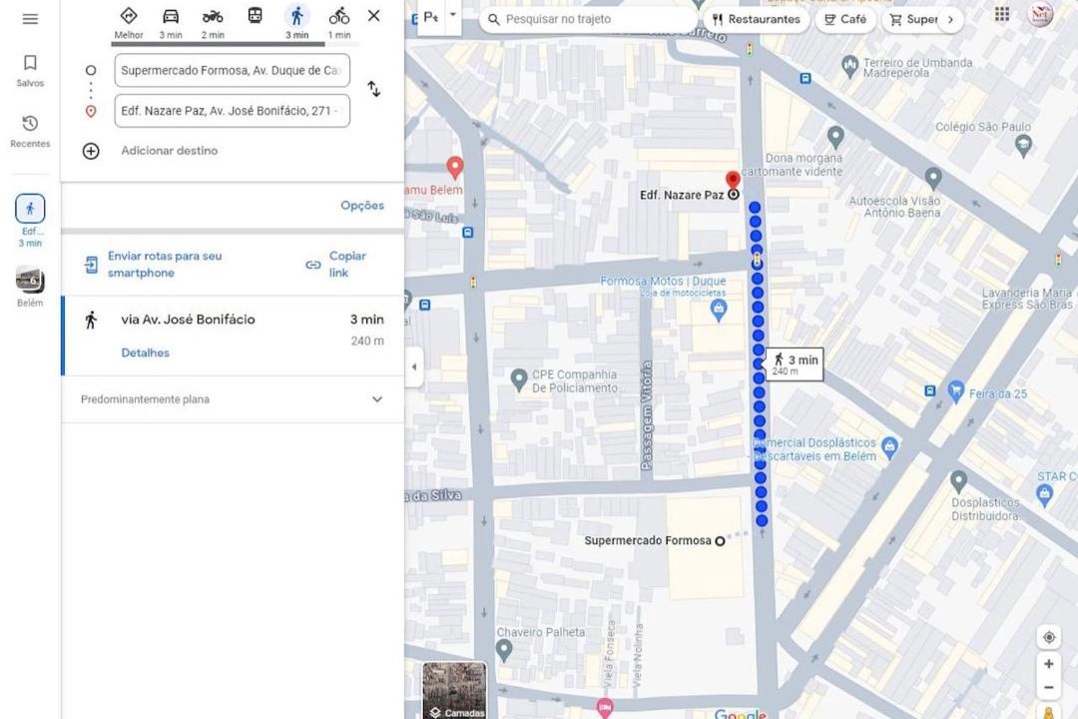
Task: Select the Melhor best travel mode
Action: (x=129, y=23)
